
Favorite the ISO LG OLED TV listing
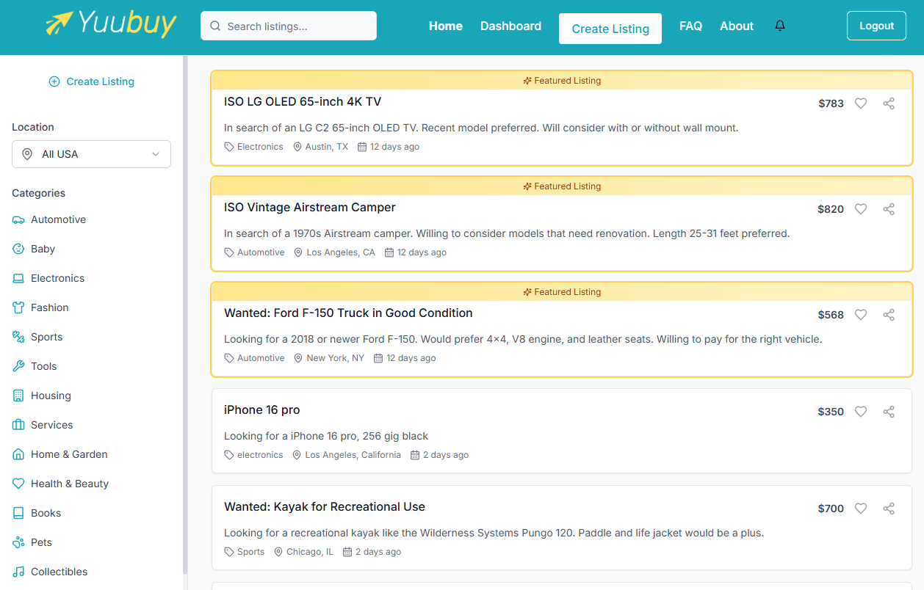tap(861, 103)
